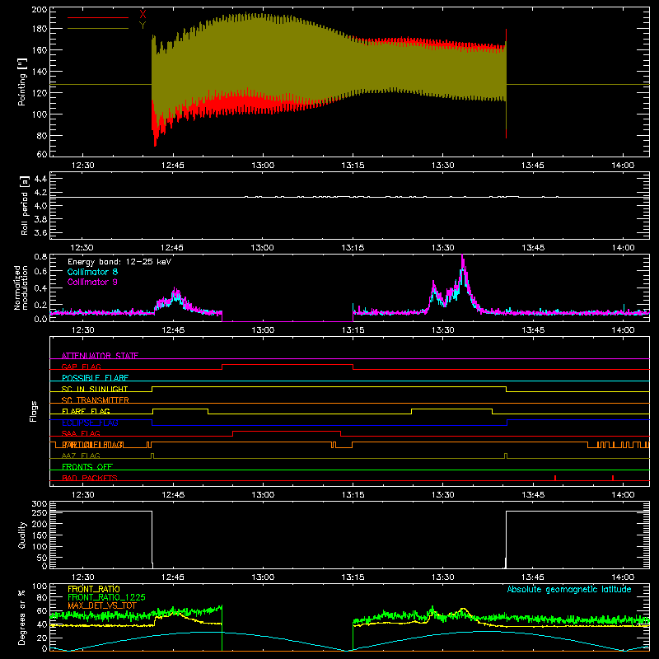This screenshot has height=659, width=659.
Task: Click the raised GAP_FLAG segment
Action: pos(287,365)
